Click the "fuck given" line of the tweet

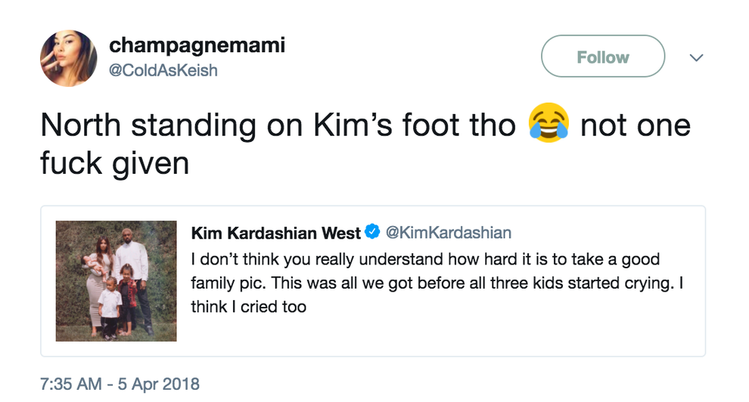113,162
